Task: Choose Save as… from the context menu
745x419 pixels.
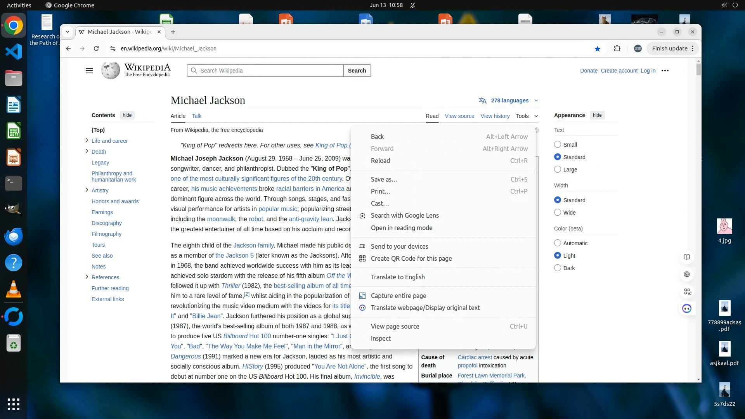Action: click(384, 179)
